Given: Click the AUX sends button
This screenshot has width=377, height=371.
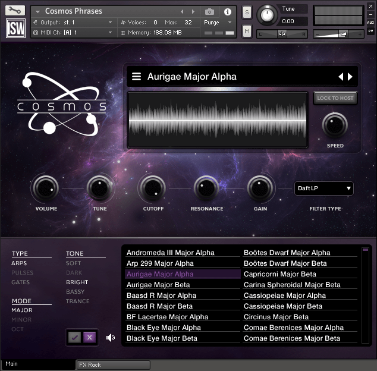Looking at the screenshot, I should 370,23.
